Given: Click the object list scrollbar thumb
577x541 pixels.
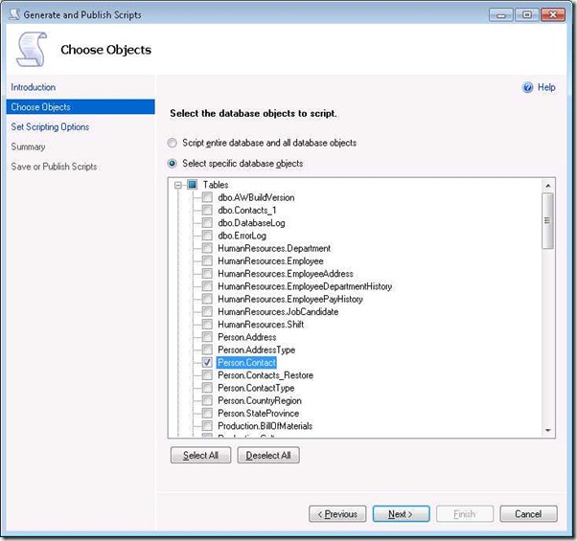Looking at the screenshot, I should pyautogui.click(x=548, y=220).
